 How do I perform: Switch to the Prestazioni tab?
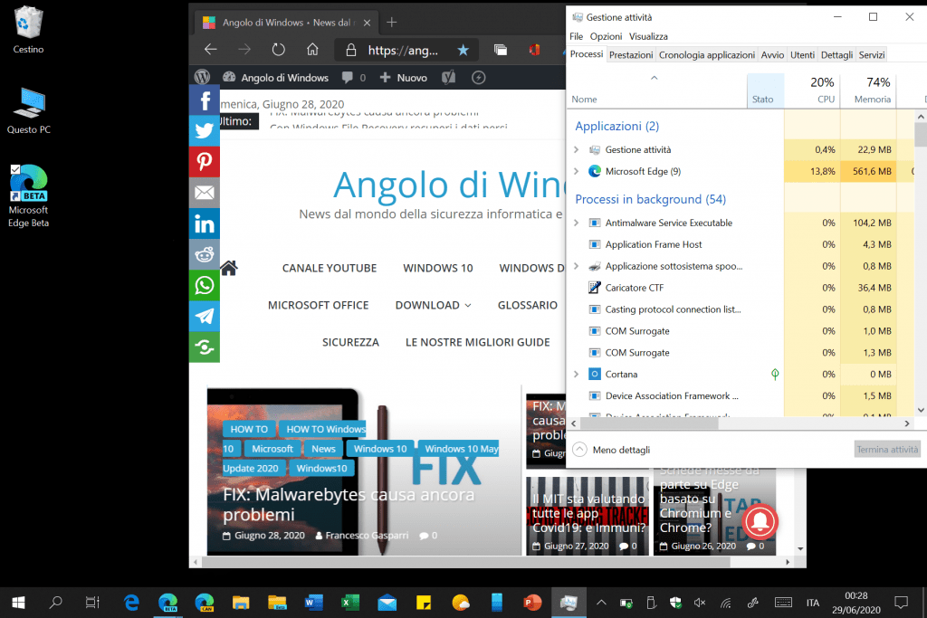click(631, 55)
